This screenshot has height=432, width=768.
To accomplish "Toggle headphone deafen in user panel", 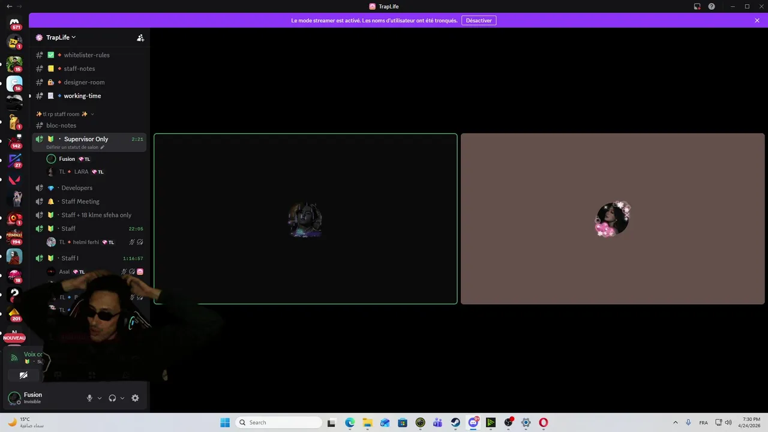I will (112, 398).
